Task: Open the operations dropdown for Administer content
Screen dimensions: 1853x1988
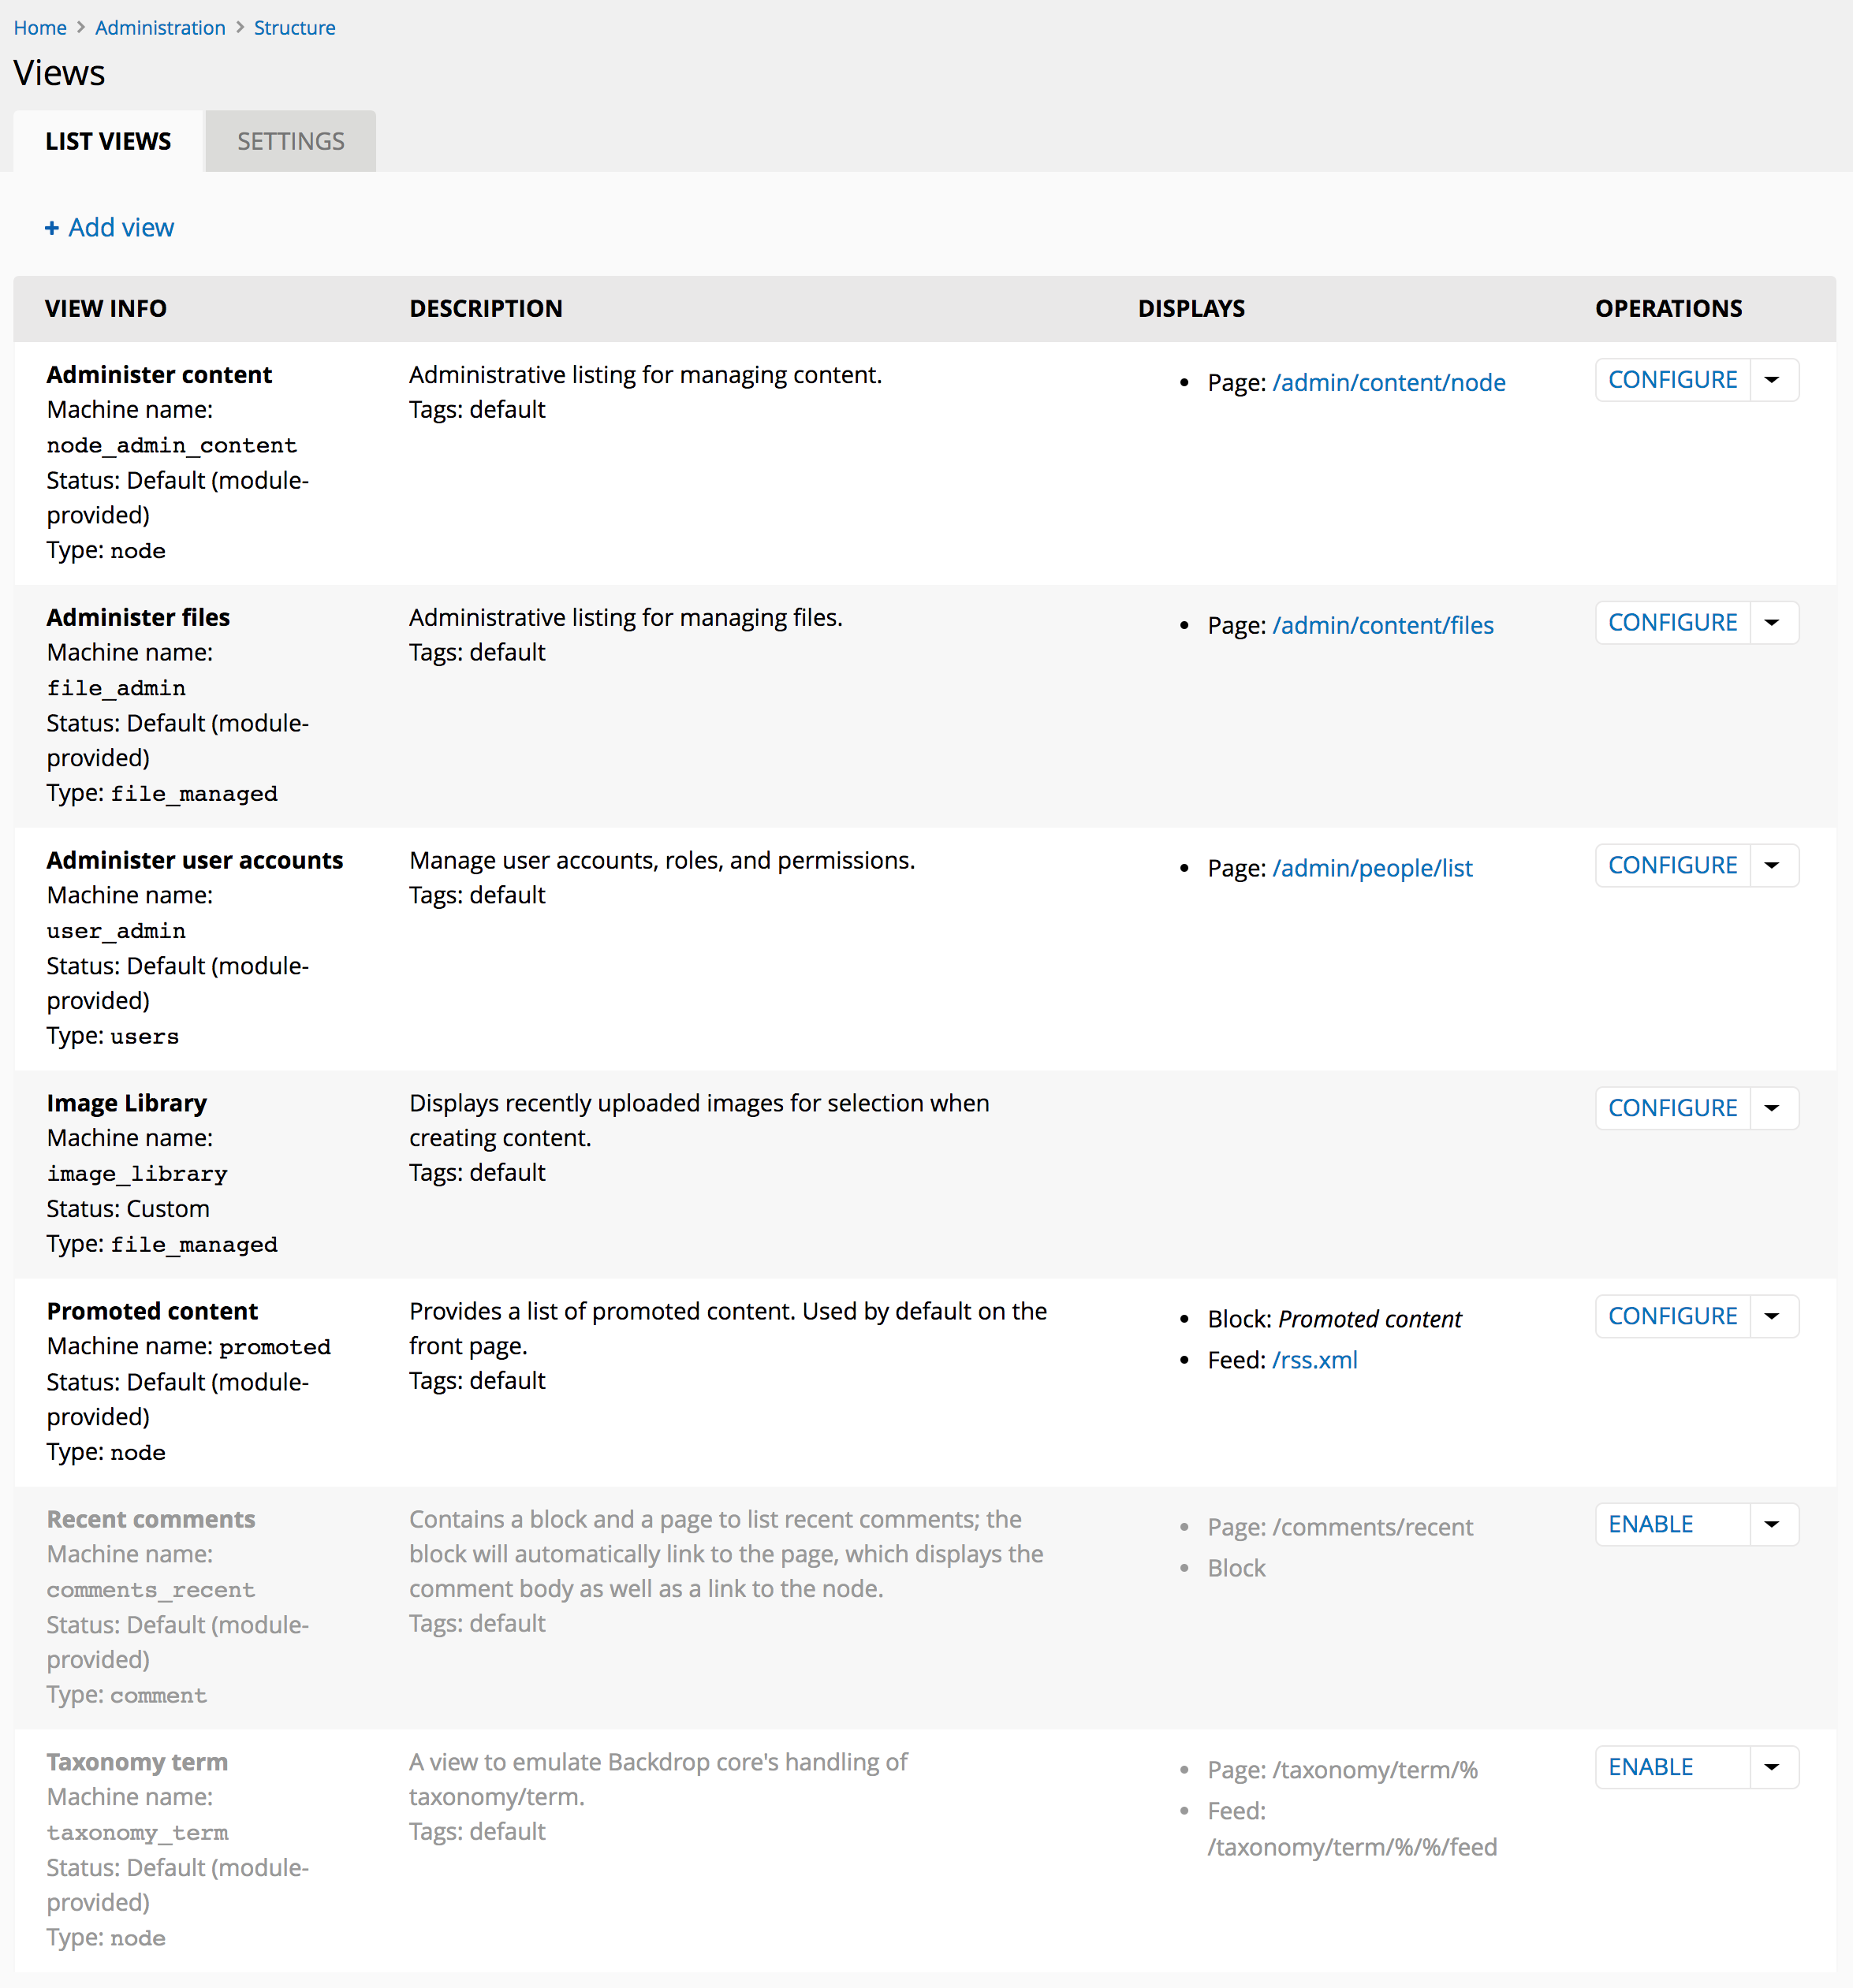Action: point(1772,379)
